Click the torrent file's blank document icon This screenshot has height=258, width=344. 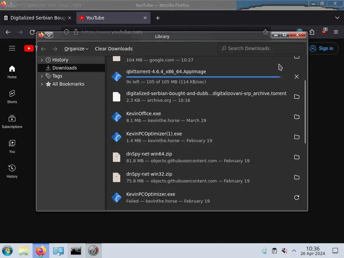117,97
